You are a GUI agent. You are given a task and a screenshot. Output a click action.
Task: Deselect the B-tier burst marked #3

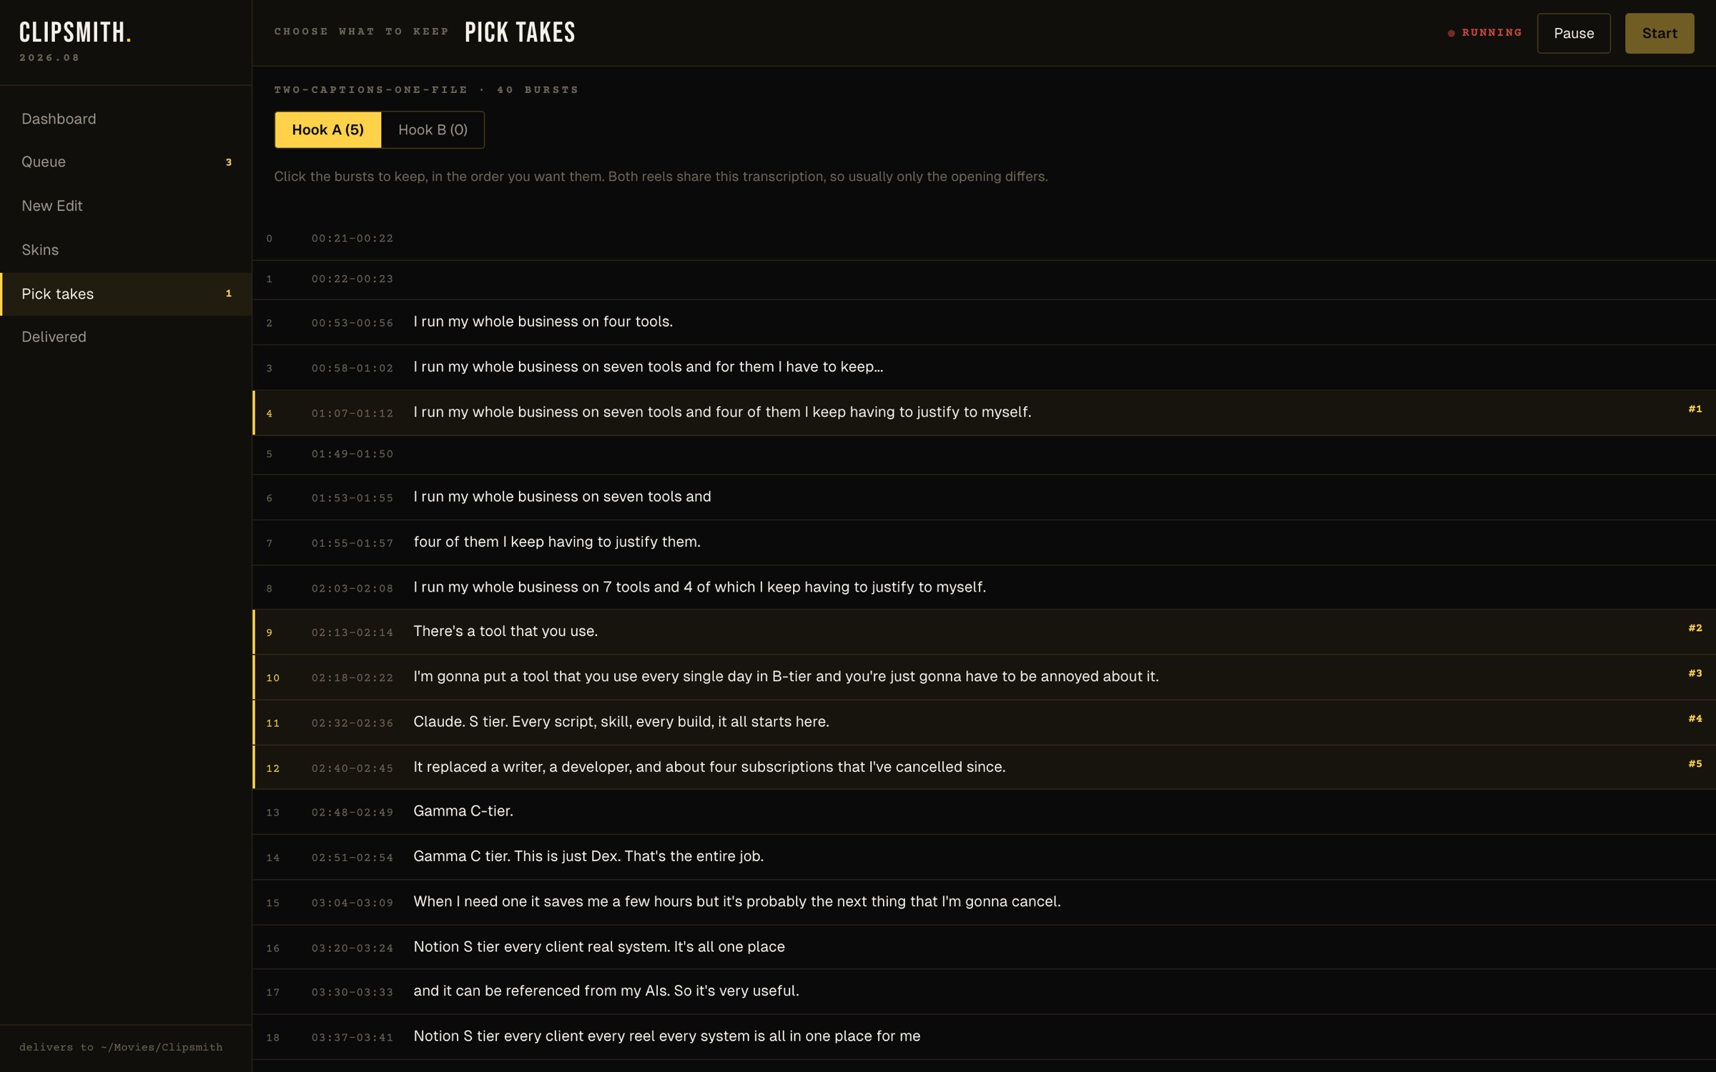pyautogui.click(x=984, y=677)
